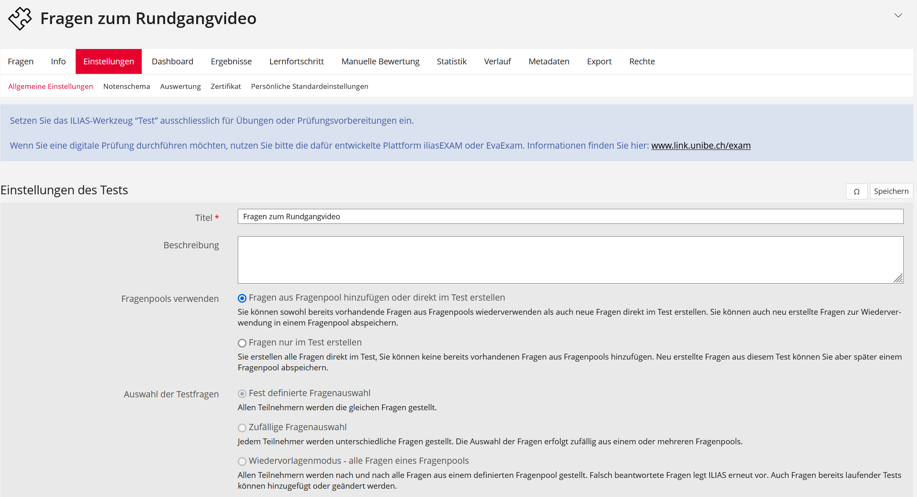Click into the Beschreibung text area
Screen dimensions: 917x497
pos(570,260)
